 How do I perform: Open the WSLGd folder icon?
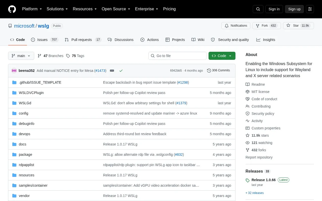point(14,103)
